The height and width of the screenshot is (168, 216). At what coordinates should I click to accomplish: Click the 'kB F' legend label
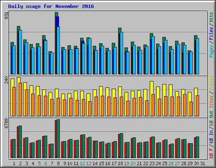(x=211, y=153)
